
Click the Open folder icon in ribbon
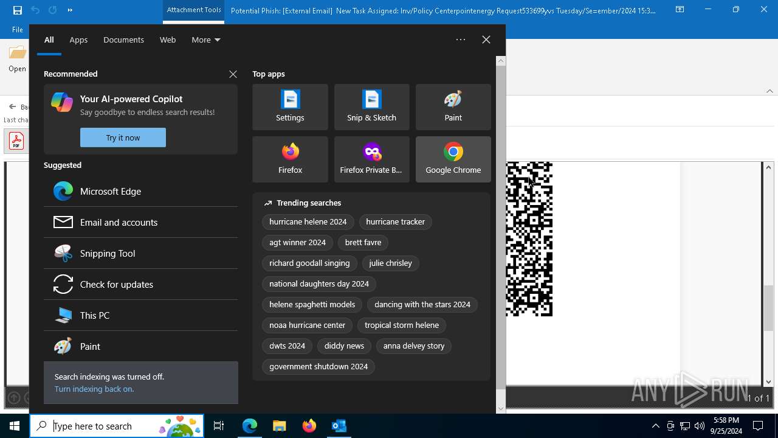(18, 53)
